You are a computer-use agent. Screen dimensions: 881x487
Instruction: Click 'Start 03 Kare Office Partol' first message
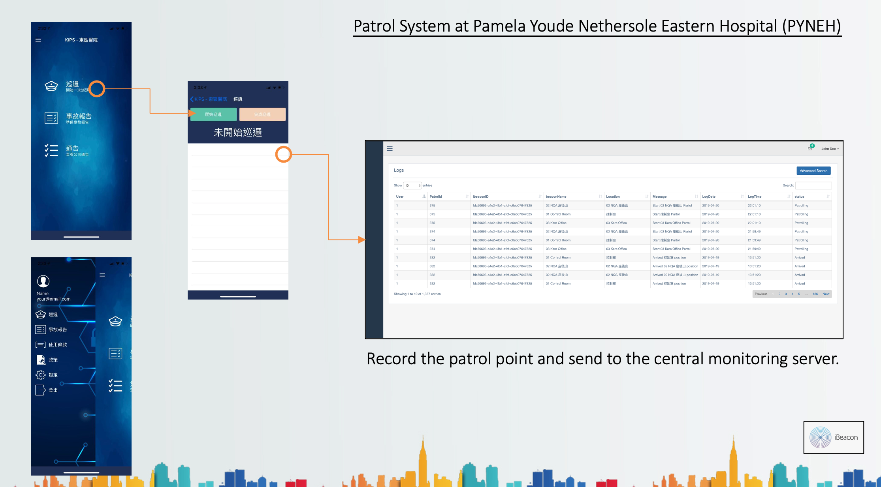pyautogui.click(x=672, y=223)
